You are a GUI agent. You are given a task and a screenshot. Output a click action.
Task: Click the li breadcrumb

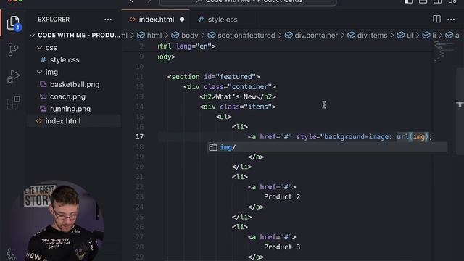coord(429,36)
